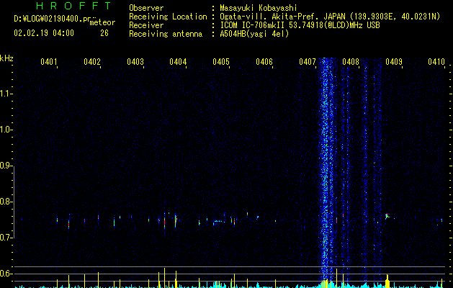Viewport: 453px width, 288px height.
Task: Click the kHz axis unit label
Action: point(6,58)
